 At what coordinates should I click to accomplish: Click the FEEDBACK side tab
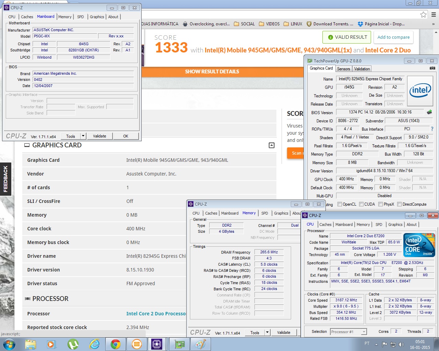pos(5,179)
